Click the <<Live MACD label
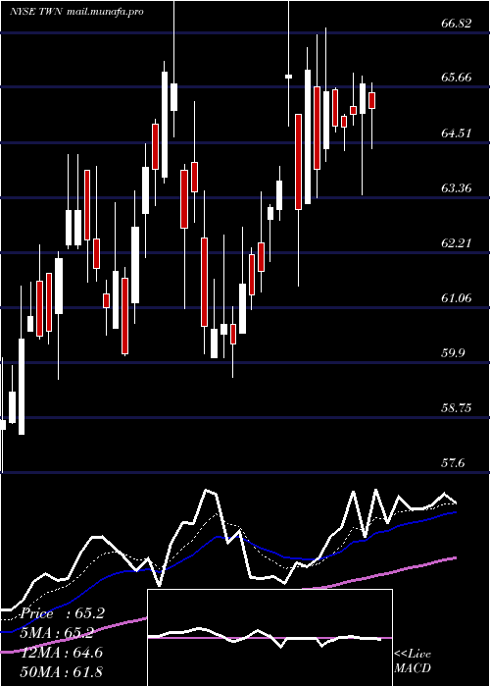490x687 pixels. pyautogui.click(x=413, y=661)
